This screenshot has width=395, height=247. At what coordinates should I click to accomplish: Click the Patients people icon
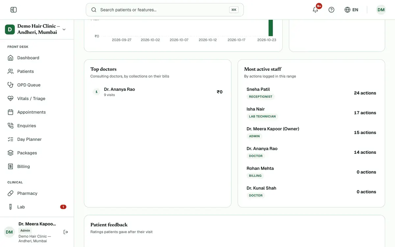coord(11,71)
